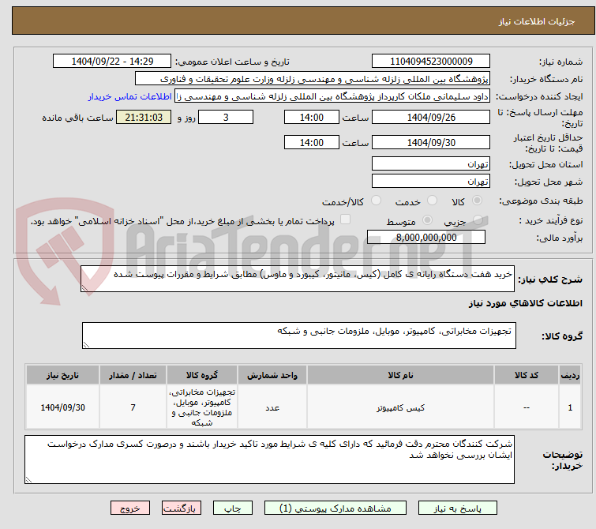Click the چاپ print button
This screenshot has height=529, width=596.
(233, 508)
